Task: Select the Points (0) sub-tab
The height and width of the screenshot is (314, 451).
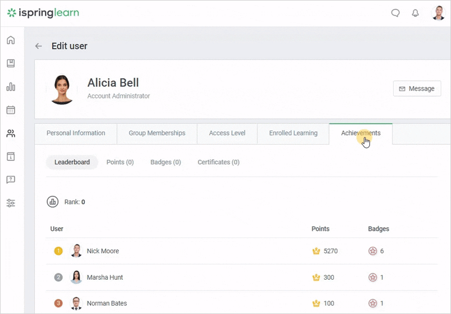Action: (120, 162)
